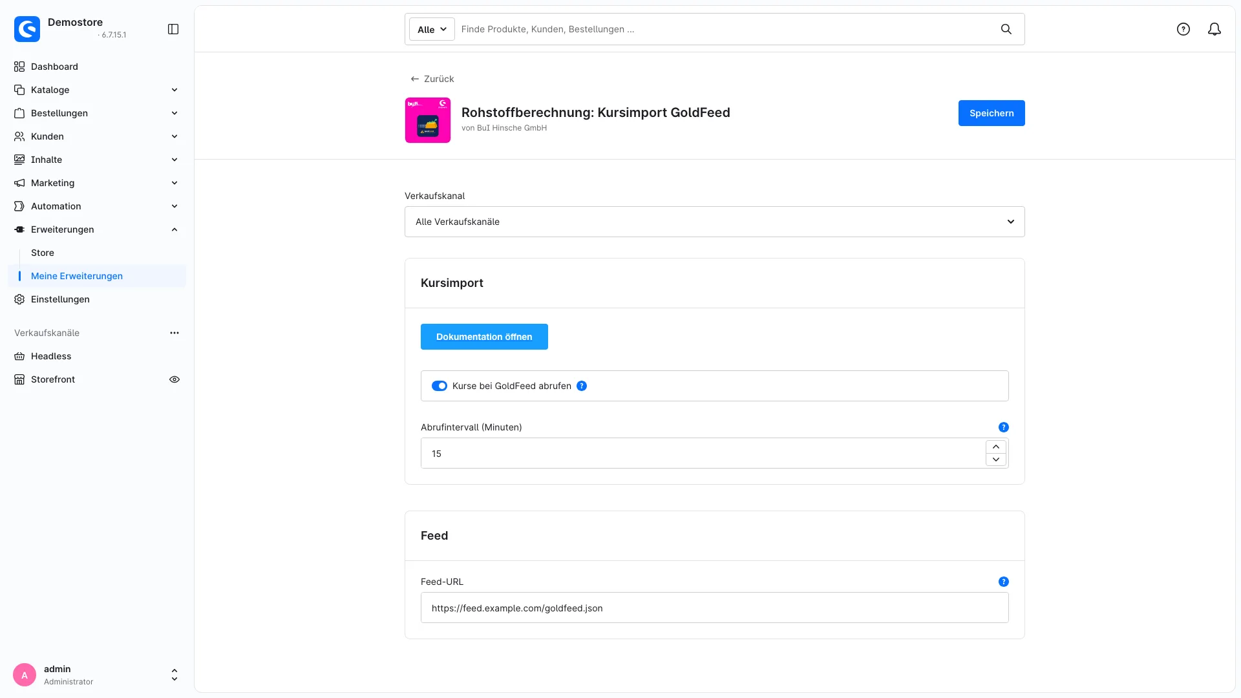
Task: Decrease Abrufintervall with down arrow
Action: click(996, 460)
